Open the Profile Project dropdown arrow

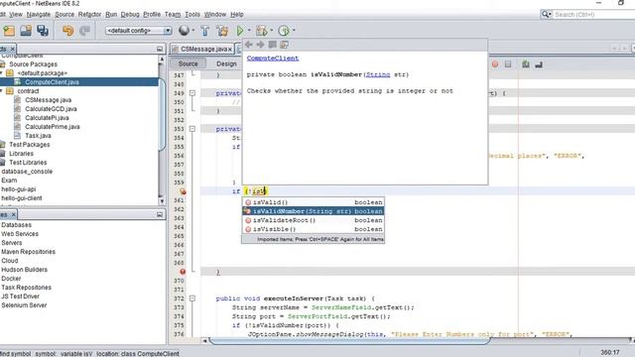(294, 31)
